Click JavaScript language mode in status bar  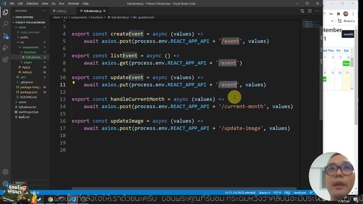coord(300,193)
